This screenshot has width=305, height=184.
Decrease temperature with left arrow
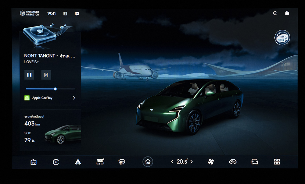coord(172,162)
